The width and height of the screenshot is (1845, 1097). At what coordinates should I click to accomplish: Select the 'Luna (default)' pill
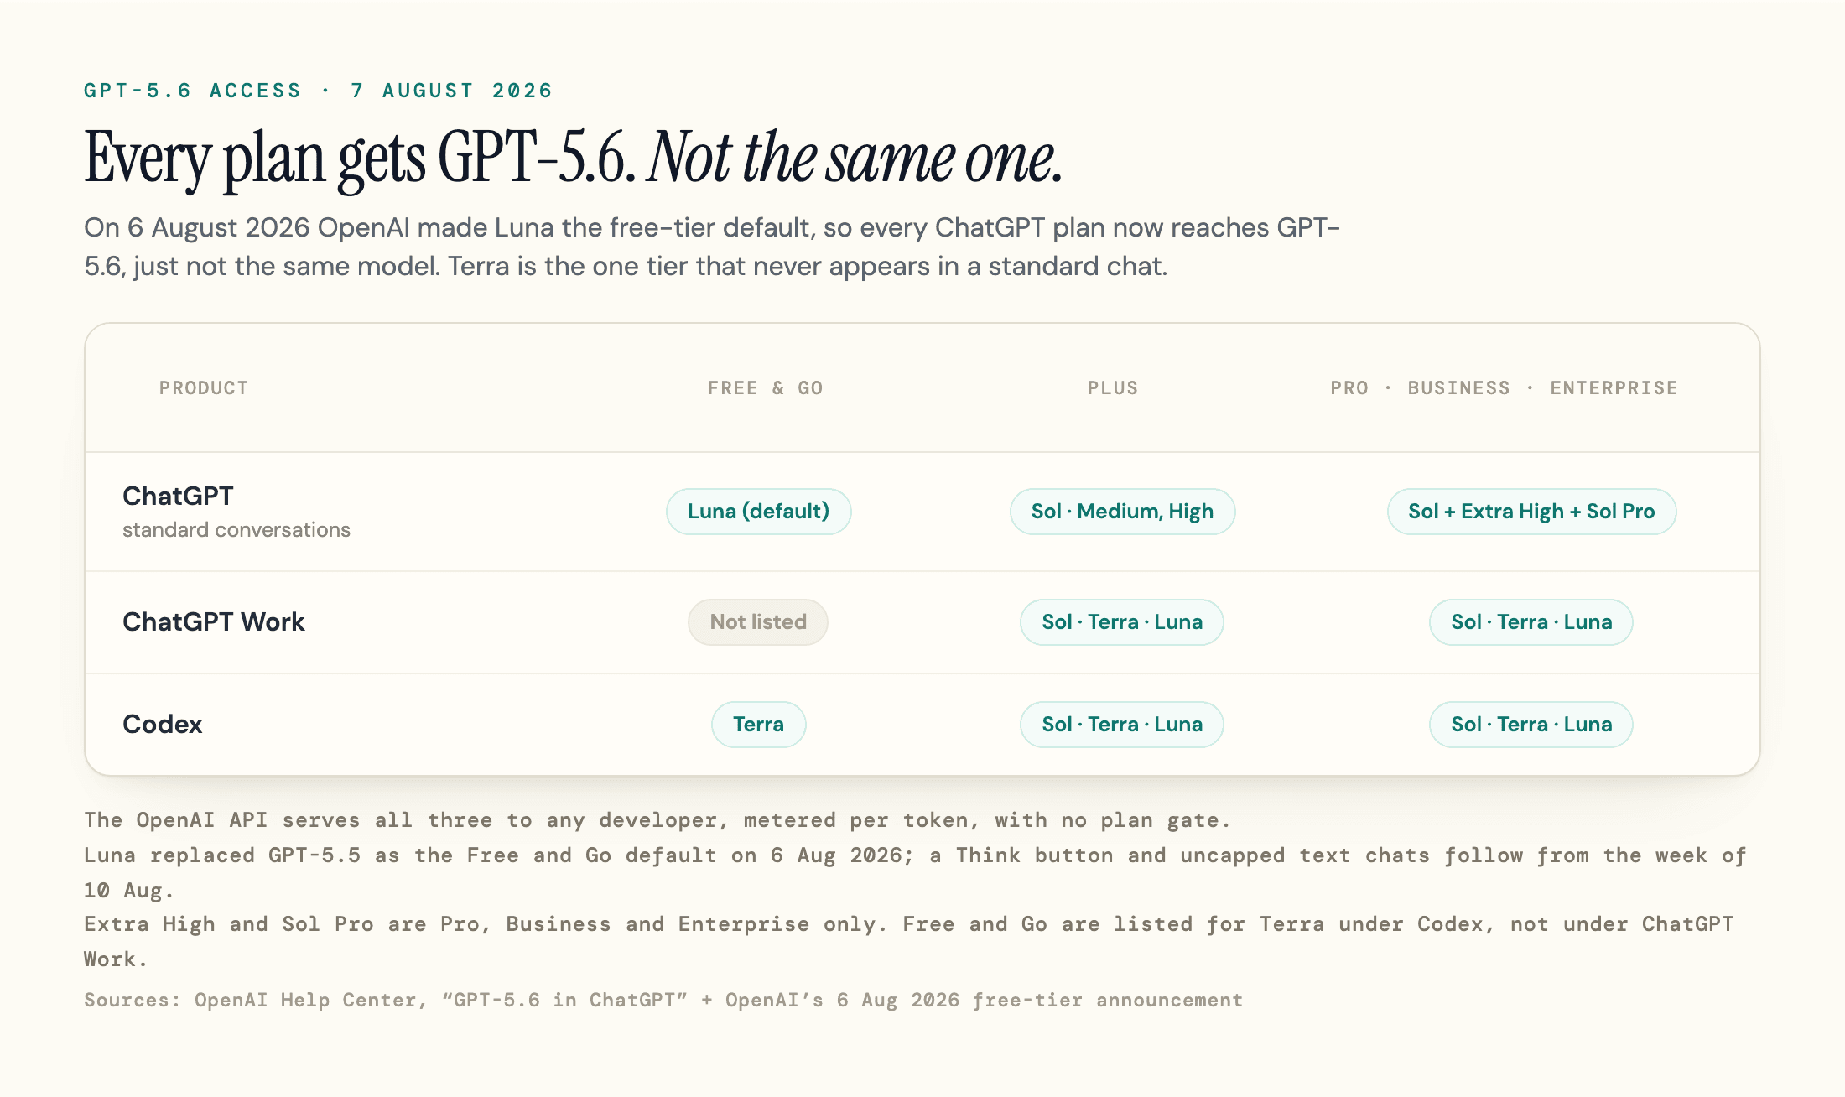point(759,512)
